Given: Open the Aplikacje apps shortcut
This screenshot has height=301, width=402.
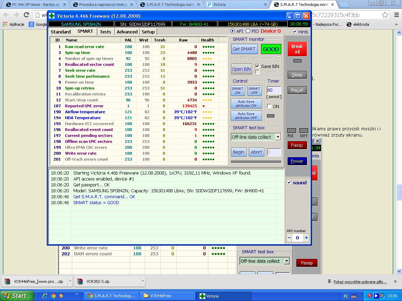Looking at the screenshot, I should click(x=14, y=24).
